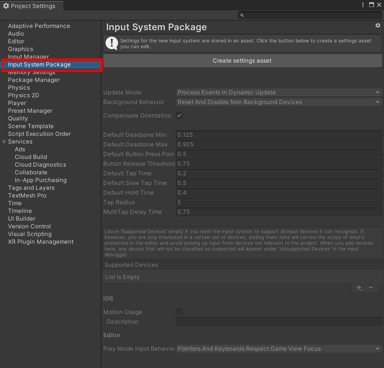Edit the Tap Radius field
The image size is (384, 368).
279,202
